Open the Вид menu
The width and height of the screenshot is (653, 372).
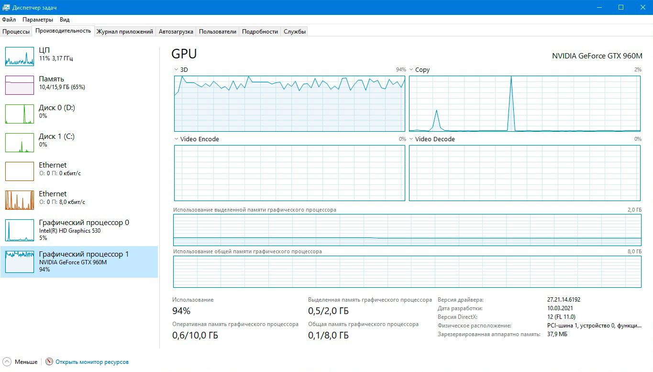pyautogui.click(x=65, y=20)
